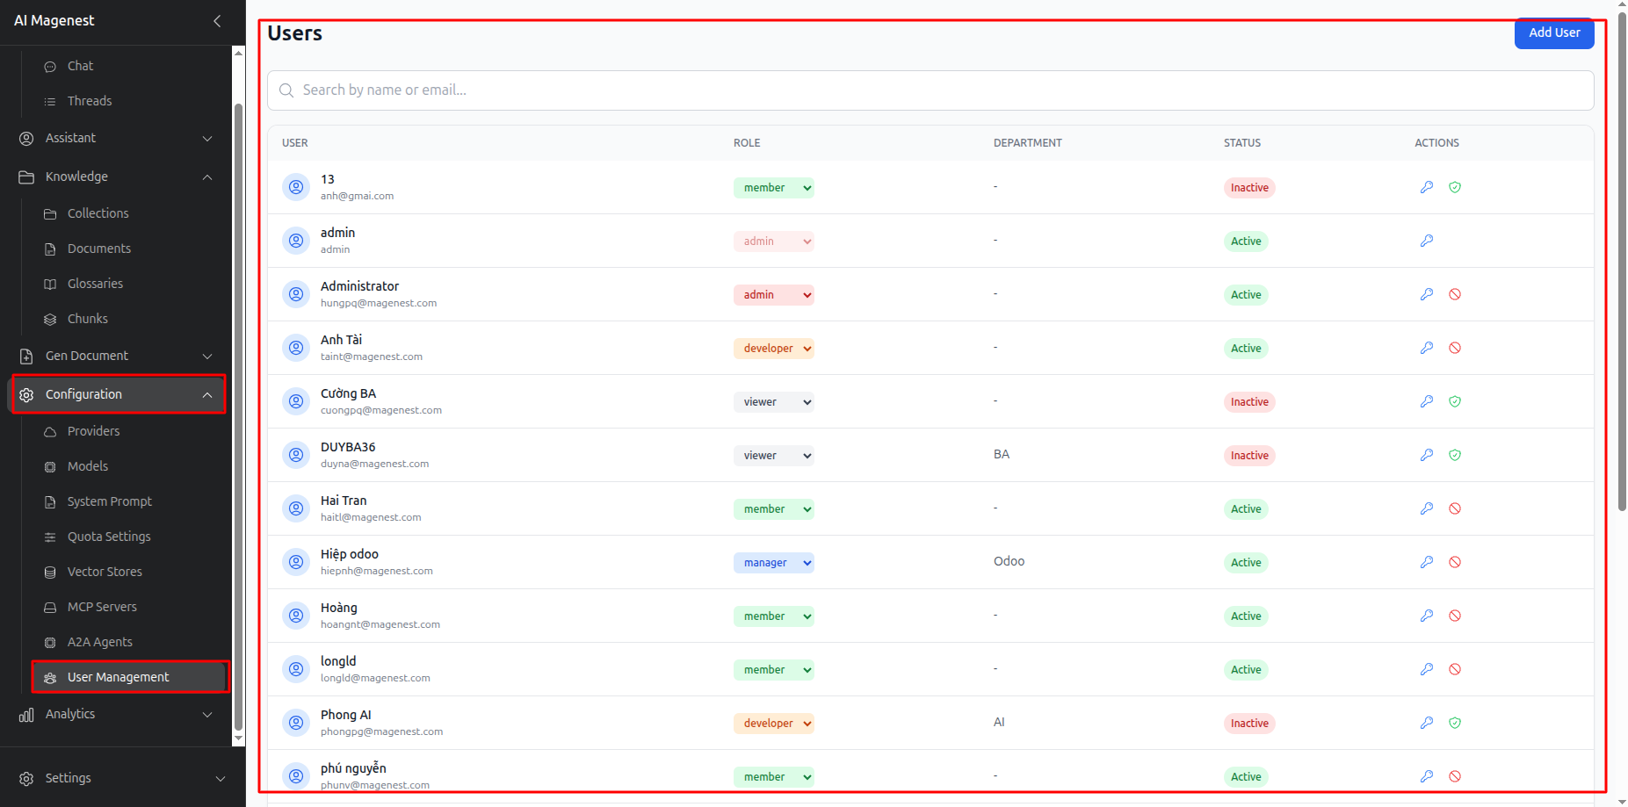This screenshot has width=1628, height=807.
Task: Expand the Settings section at bottom
Action: (122, 778)
